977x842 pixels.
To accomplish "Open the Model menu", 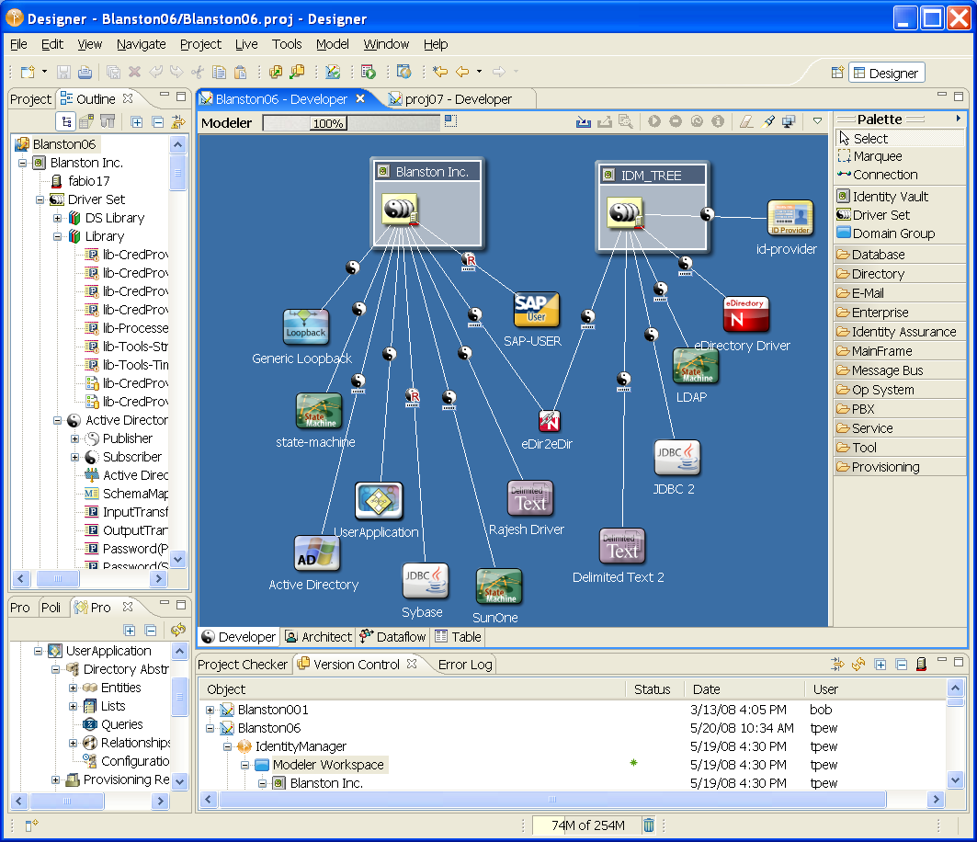I will [332, 44].
